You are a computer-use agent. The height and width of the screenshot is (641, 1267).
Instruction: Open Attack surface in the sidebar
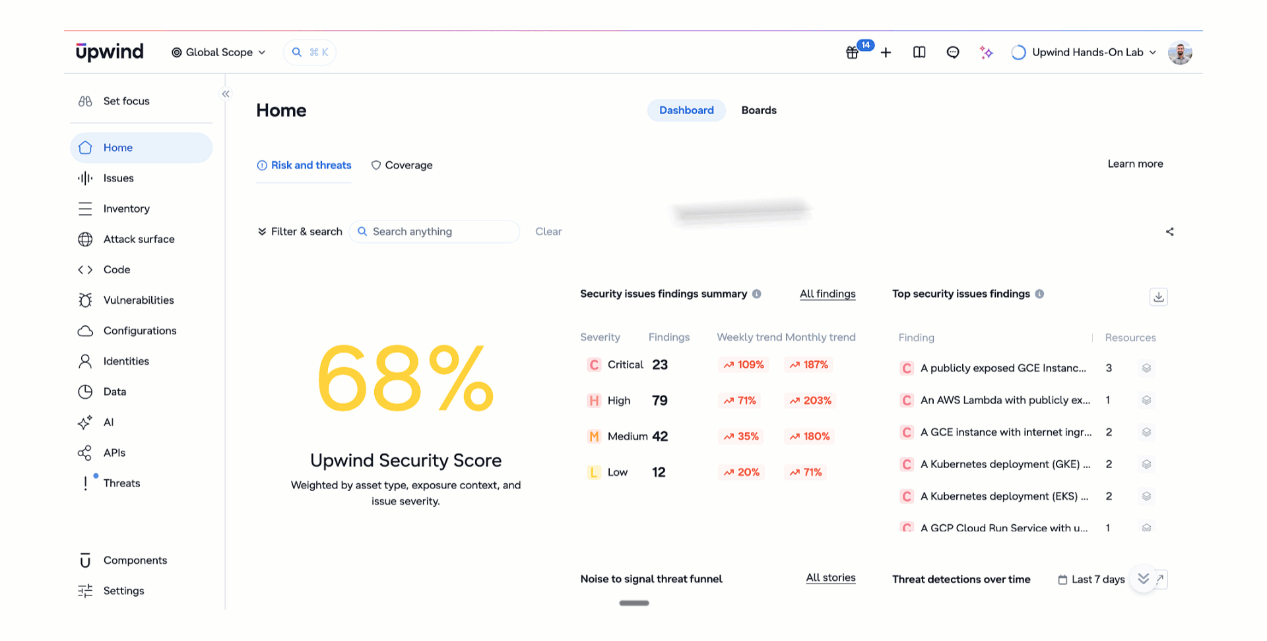[x=141, y=239]
